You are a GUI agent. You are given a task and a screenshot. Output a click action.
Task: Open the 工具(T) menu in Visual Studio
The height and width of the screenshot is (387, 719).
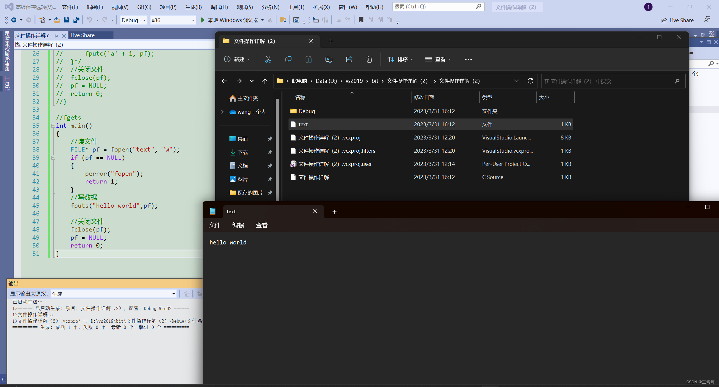pyautogui.click(x=296, y=7)
